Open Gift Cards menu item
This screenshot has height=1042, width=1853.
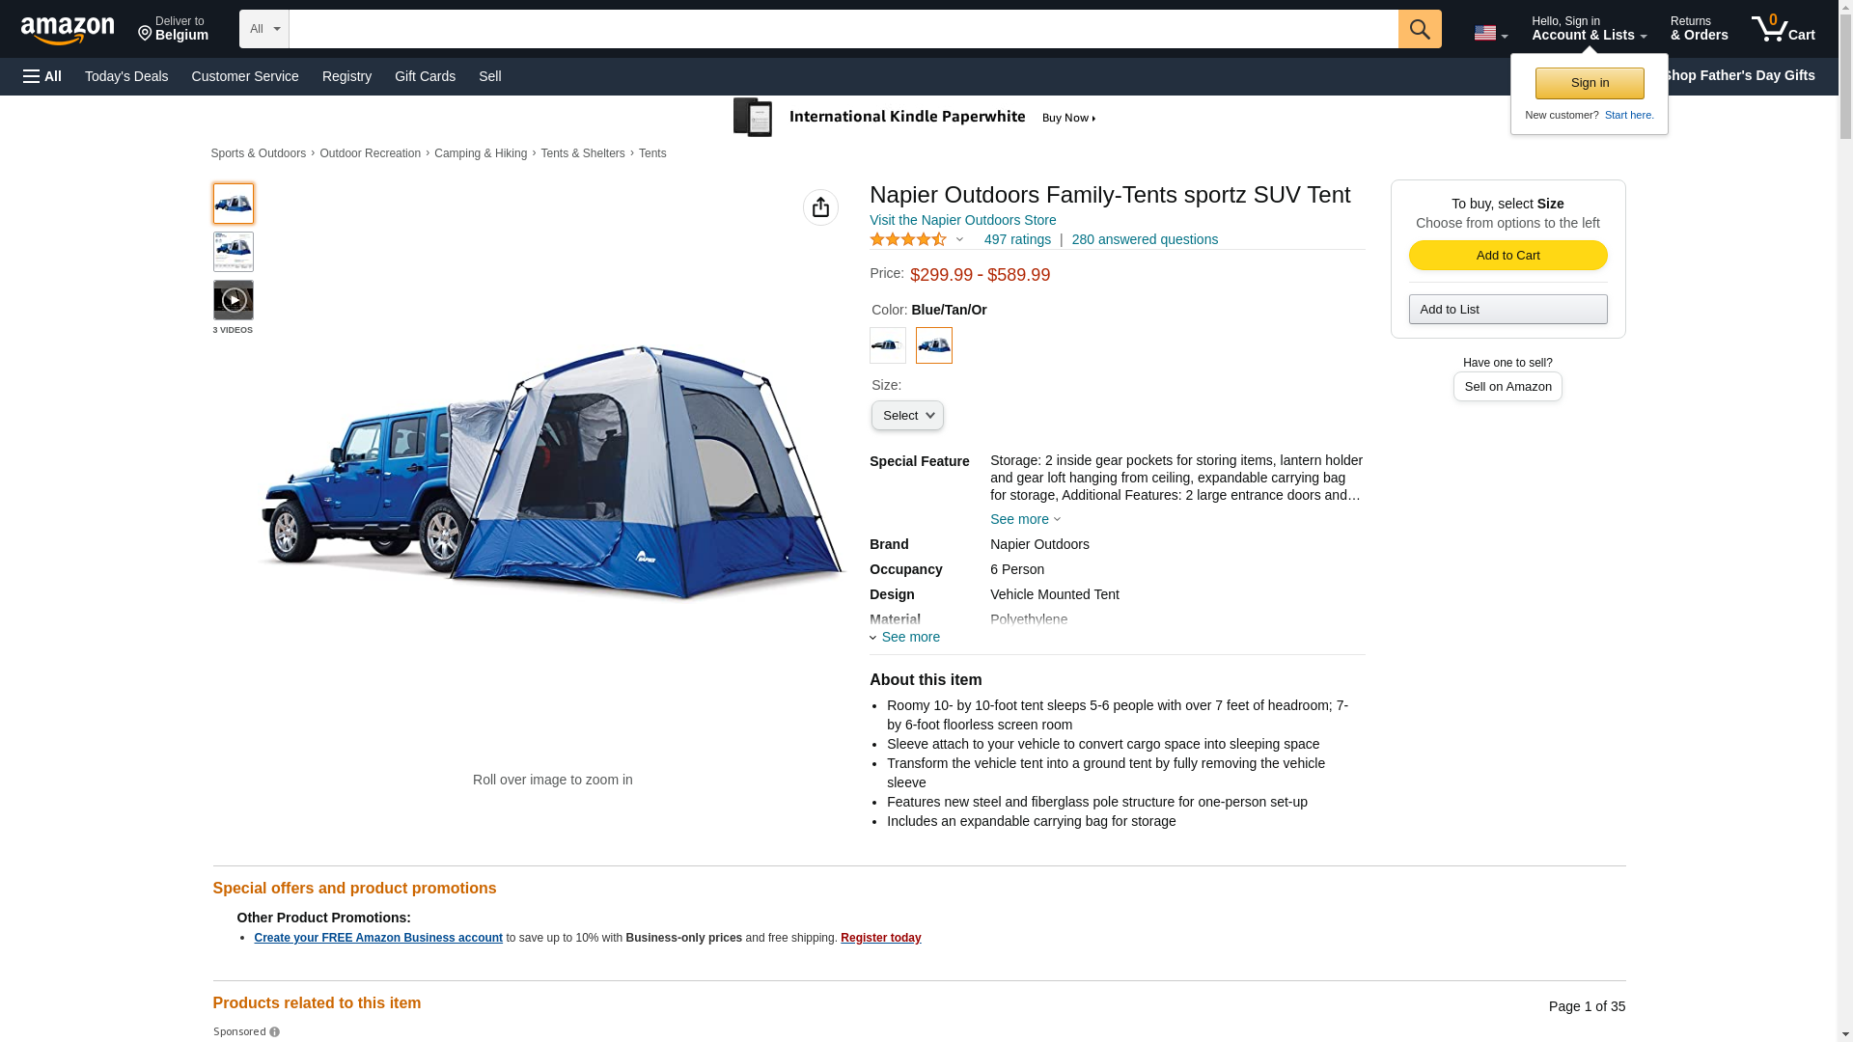pos(425,76)
